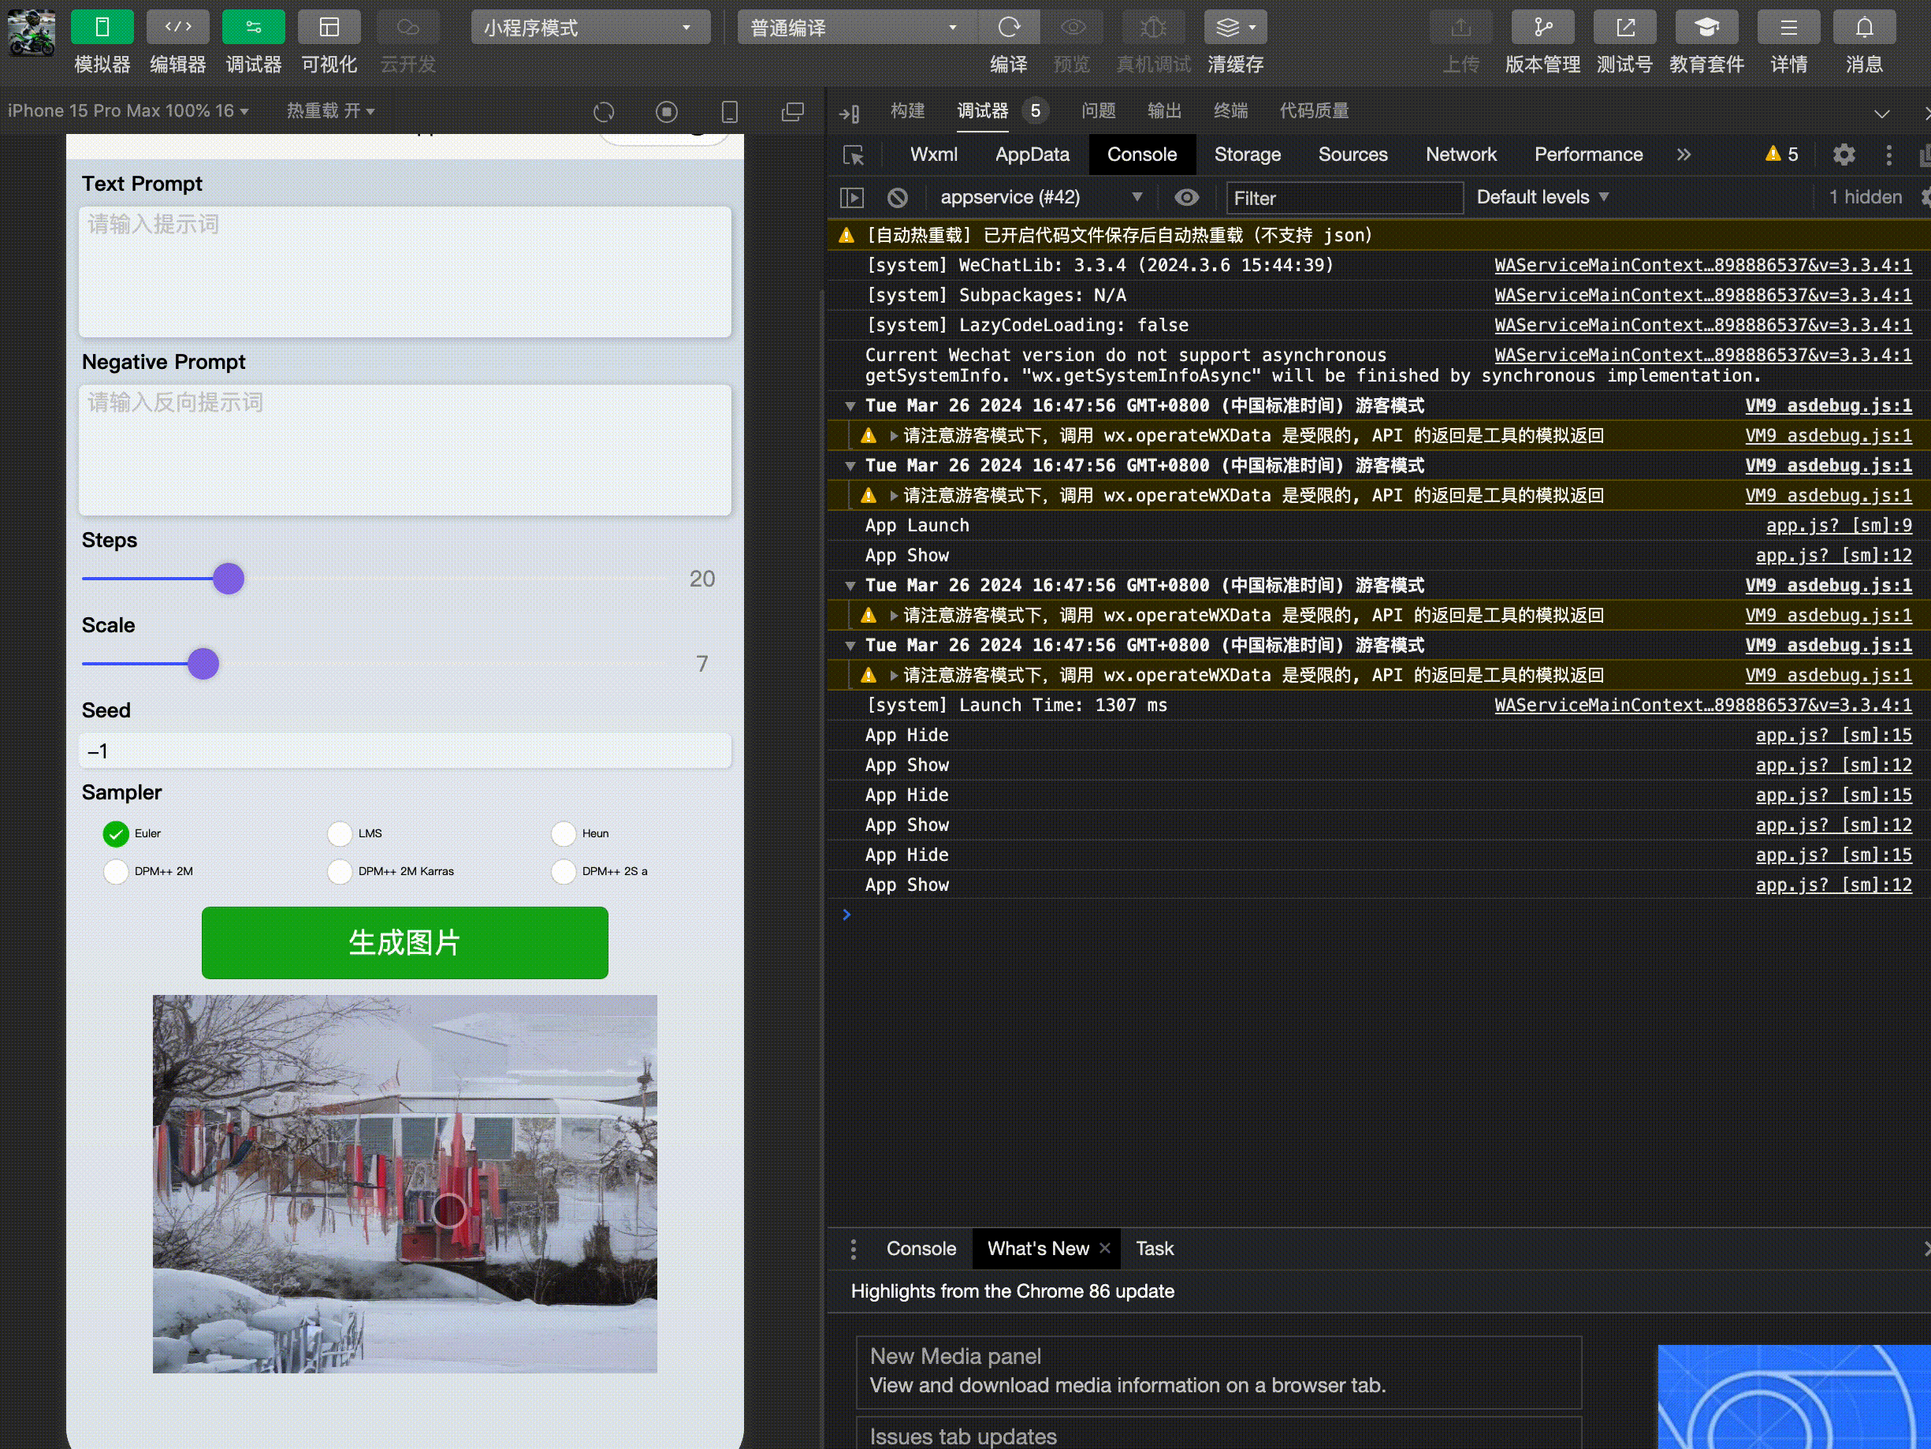Select the Euler sampler radio
This screenshot has width=1931, height=1449.
pyautogui.click(x=116, y=834)
